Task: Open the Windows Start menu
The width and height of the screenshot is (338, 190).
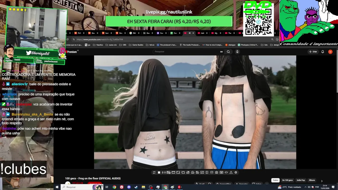Action: [57, 187]
